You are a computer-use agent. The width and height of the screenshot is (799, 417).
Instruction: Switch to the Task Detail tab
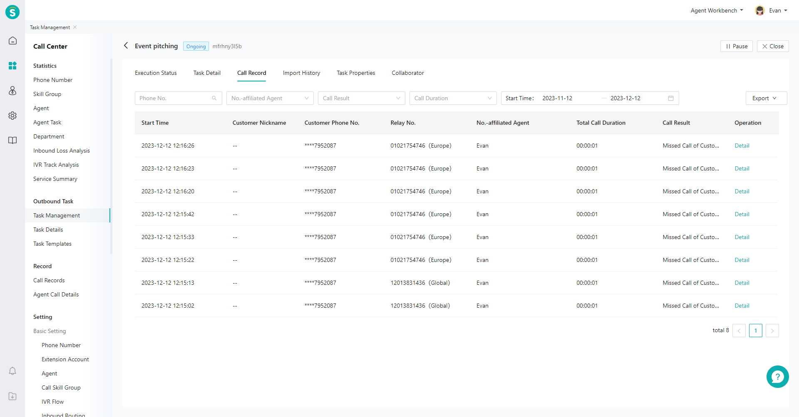pos(207,73)
